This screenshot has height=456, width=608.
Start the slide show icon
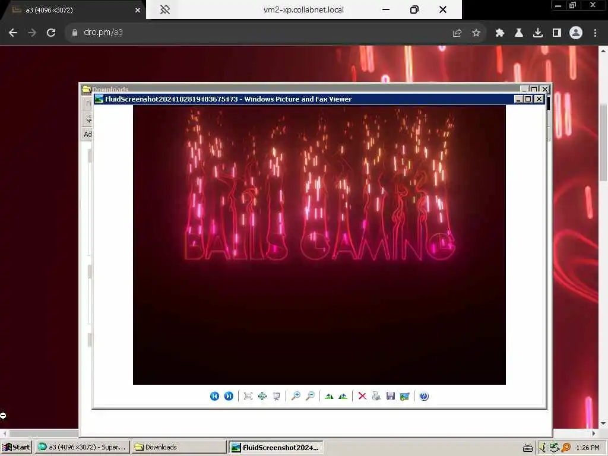277,396
